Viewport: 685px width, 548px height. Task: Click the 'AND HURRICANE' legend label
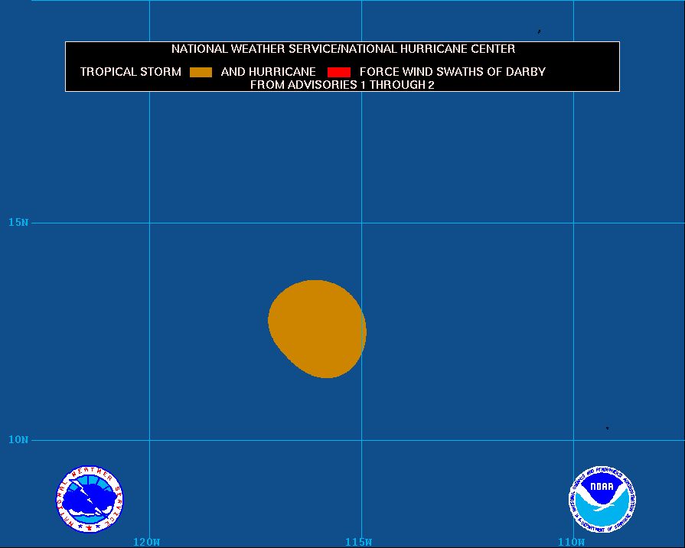268,72
